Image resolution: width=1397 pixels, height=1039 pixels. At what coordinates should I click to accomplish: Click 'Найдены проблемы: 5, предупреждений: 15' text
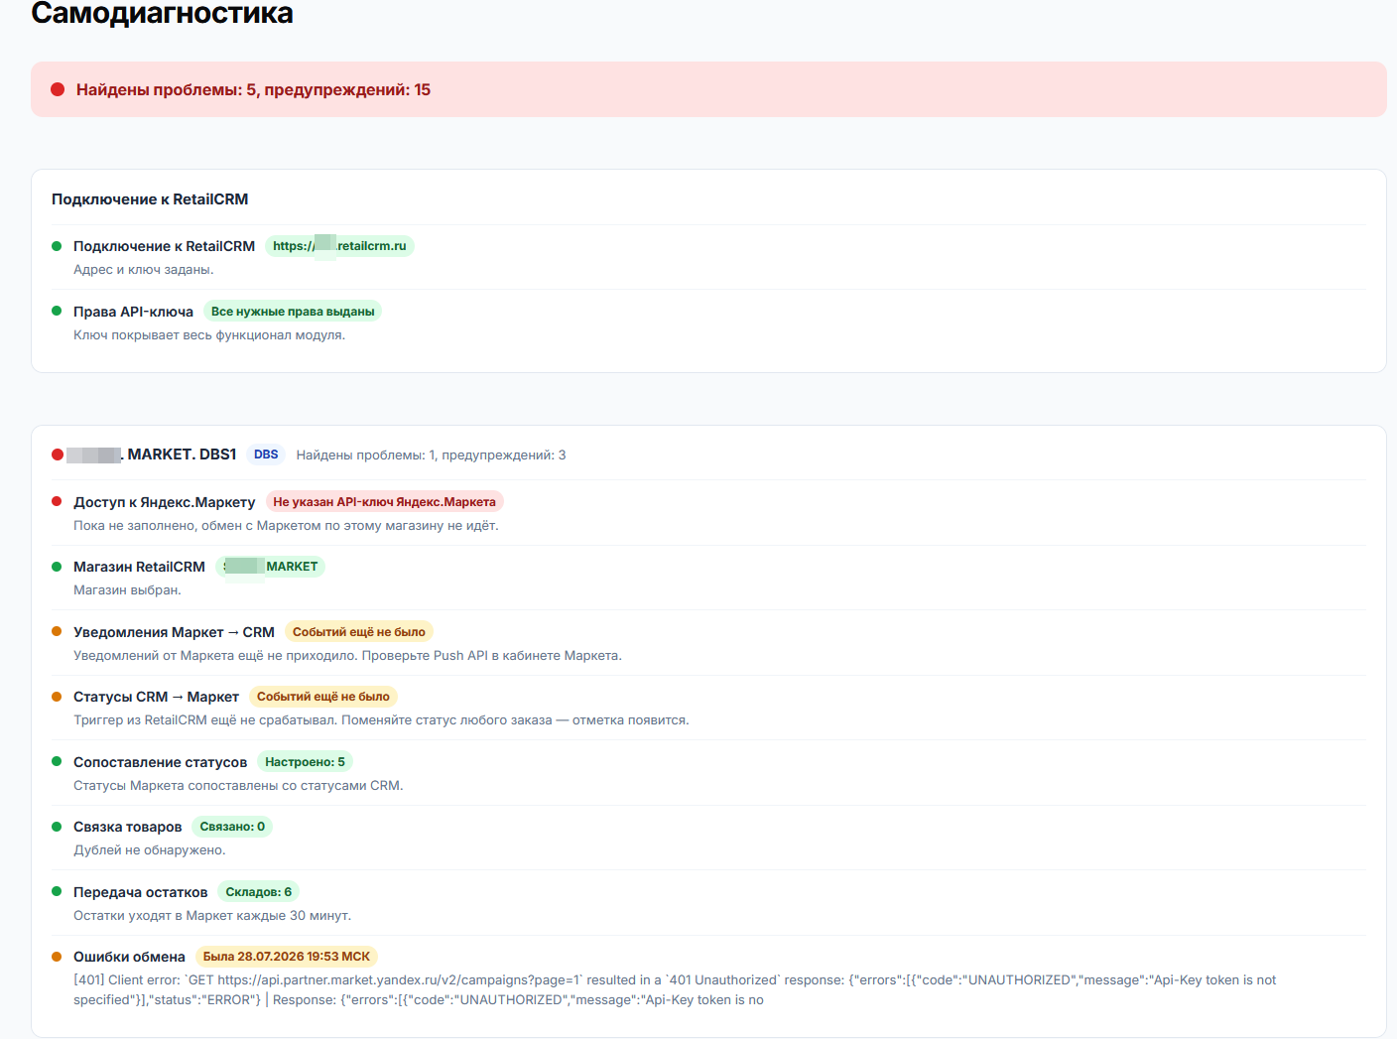[x=253, y=89]
